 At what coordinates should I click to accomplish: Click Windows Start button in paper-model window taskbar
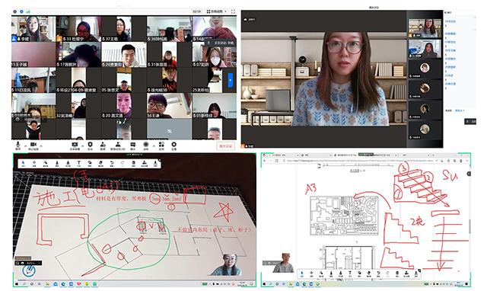(17, 284)
